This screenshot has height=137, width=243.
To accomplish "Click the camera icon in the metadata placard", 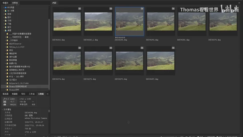I will coord(5,104).
